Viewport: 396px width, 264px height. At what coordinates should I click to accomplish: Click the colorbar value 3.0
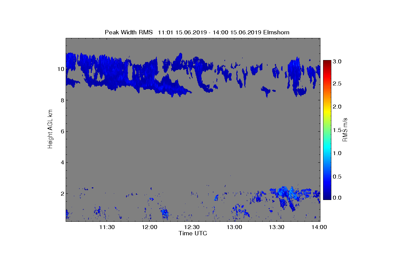click(x=337, y=61)
